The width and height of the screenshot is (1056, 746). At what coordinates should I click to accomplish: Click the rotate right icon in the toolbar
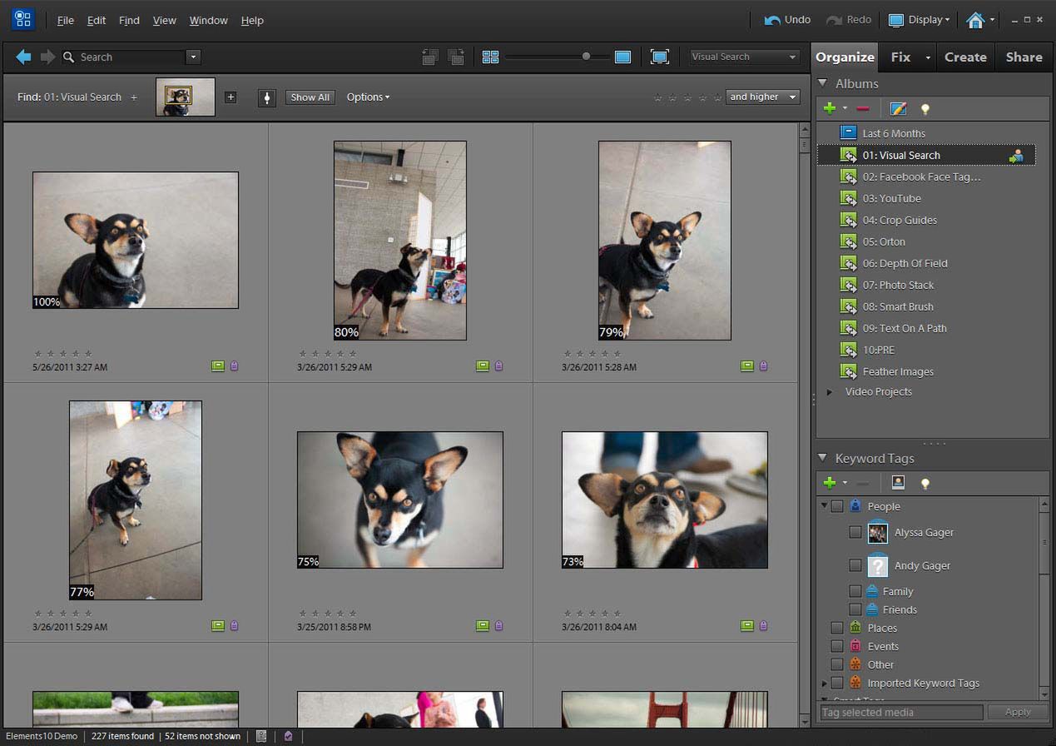456,57
